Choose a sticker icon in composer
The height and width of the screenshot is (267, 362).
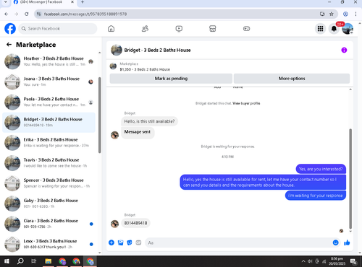coord(130,242)
